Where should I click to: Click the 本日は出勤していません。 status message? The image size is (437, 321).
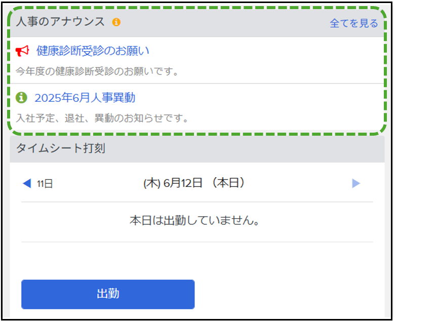[194, 221]
